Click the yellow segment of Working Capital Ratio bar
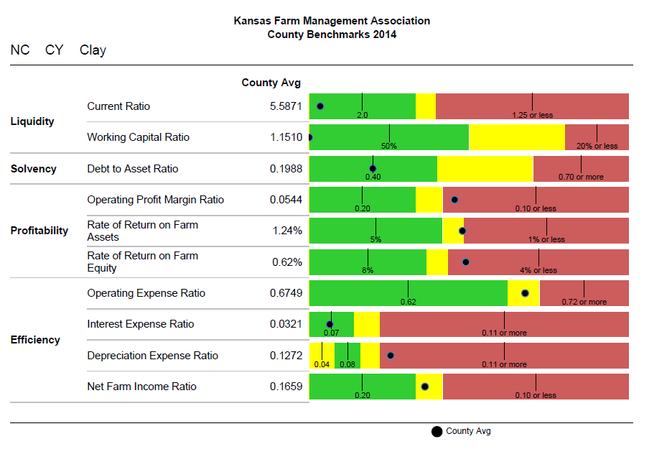 (x=516, y=137)
